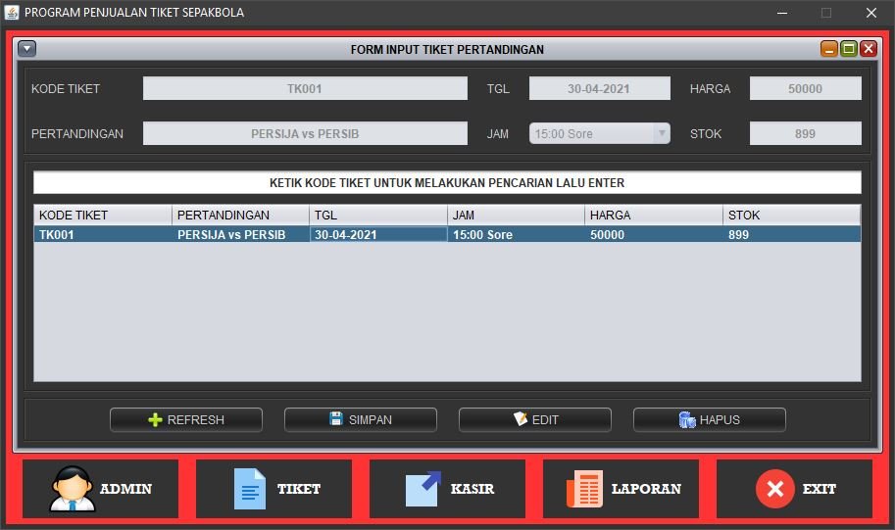This screenshot has width=895, height=530.
Task: Open the TIKET document icon
Action: 249,488
